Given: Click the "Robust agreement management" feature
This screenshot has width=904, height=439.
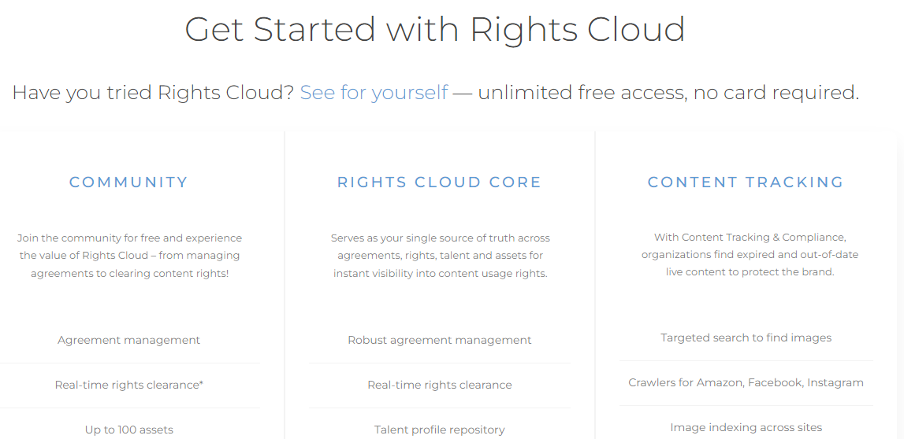Looking at the screenshot, I should (440, 341).
